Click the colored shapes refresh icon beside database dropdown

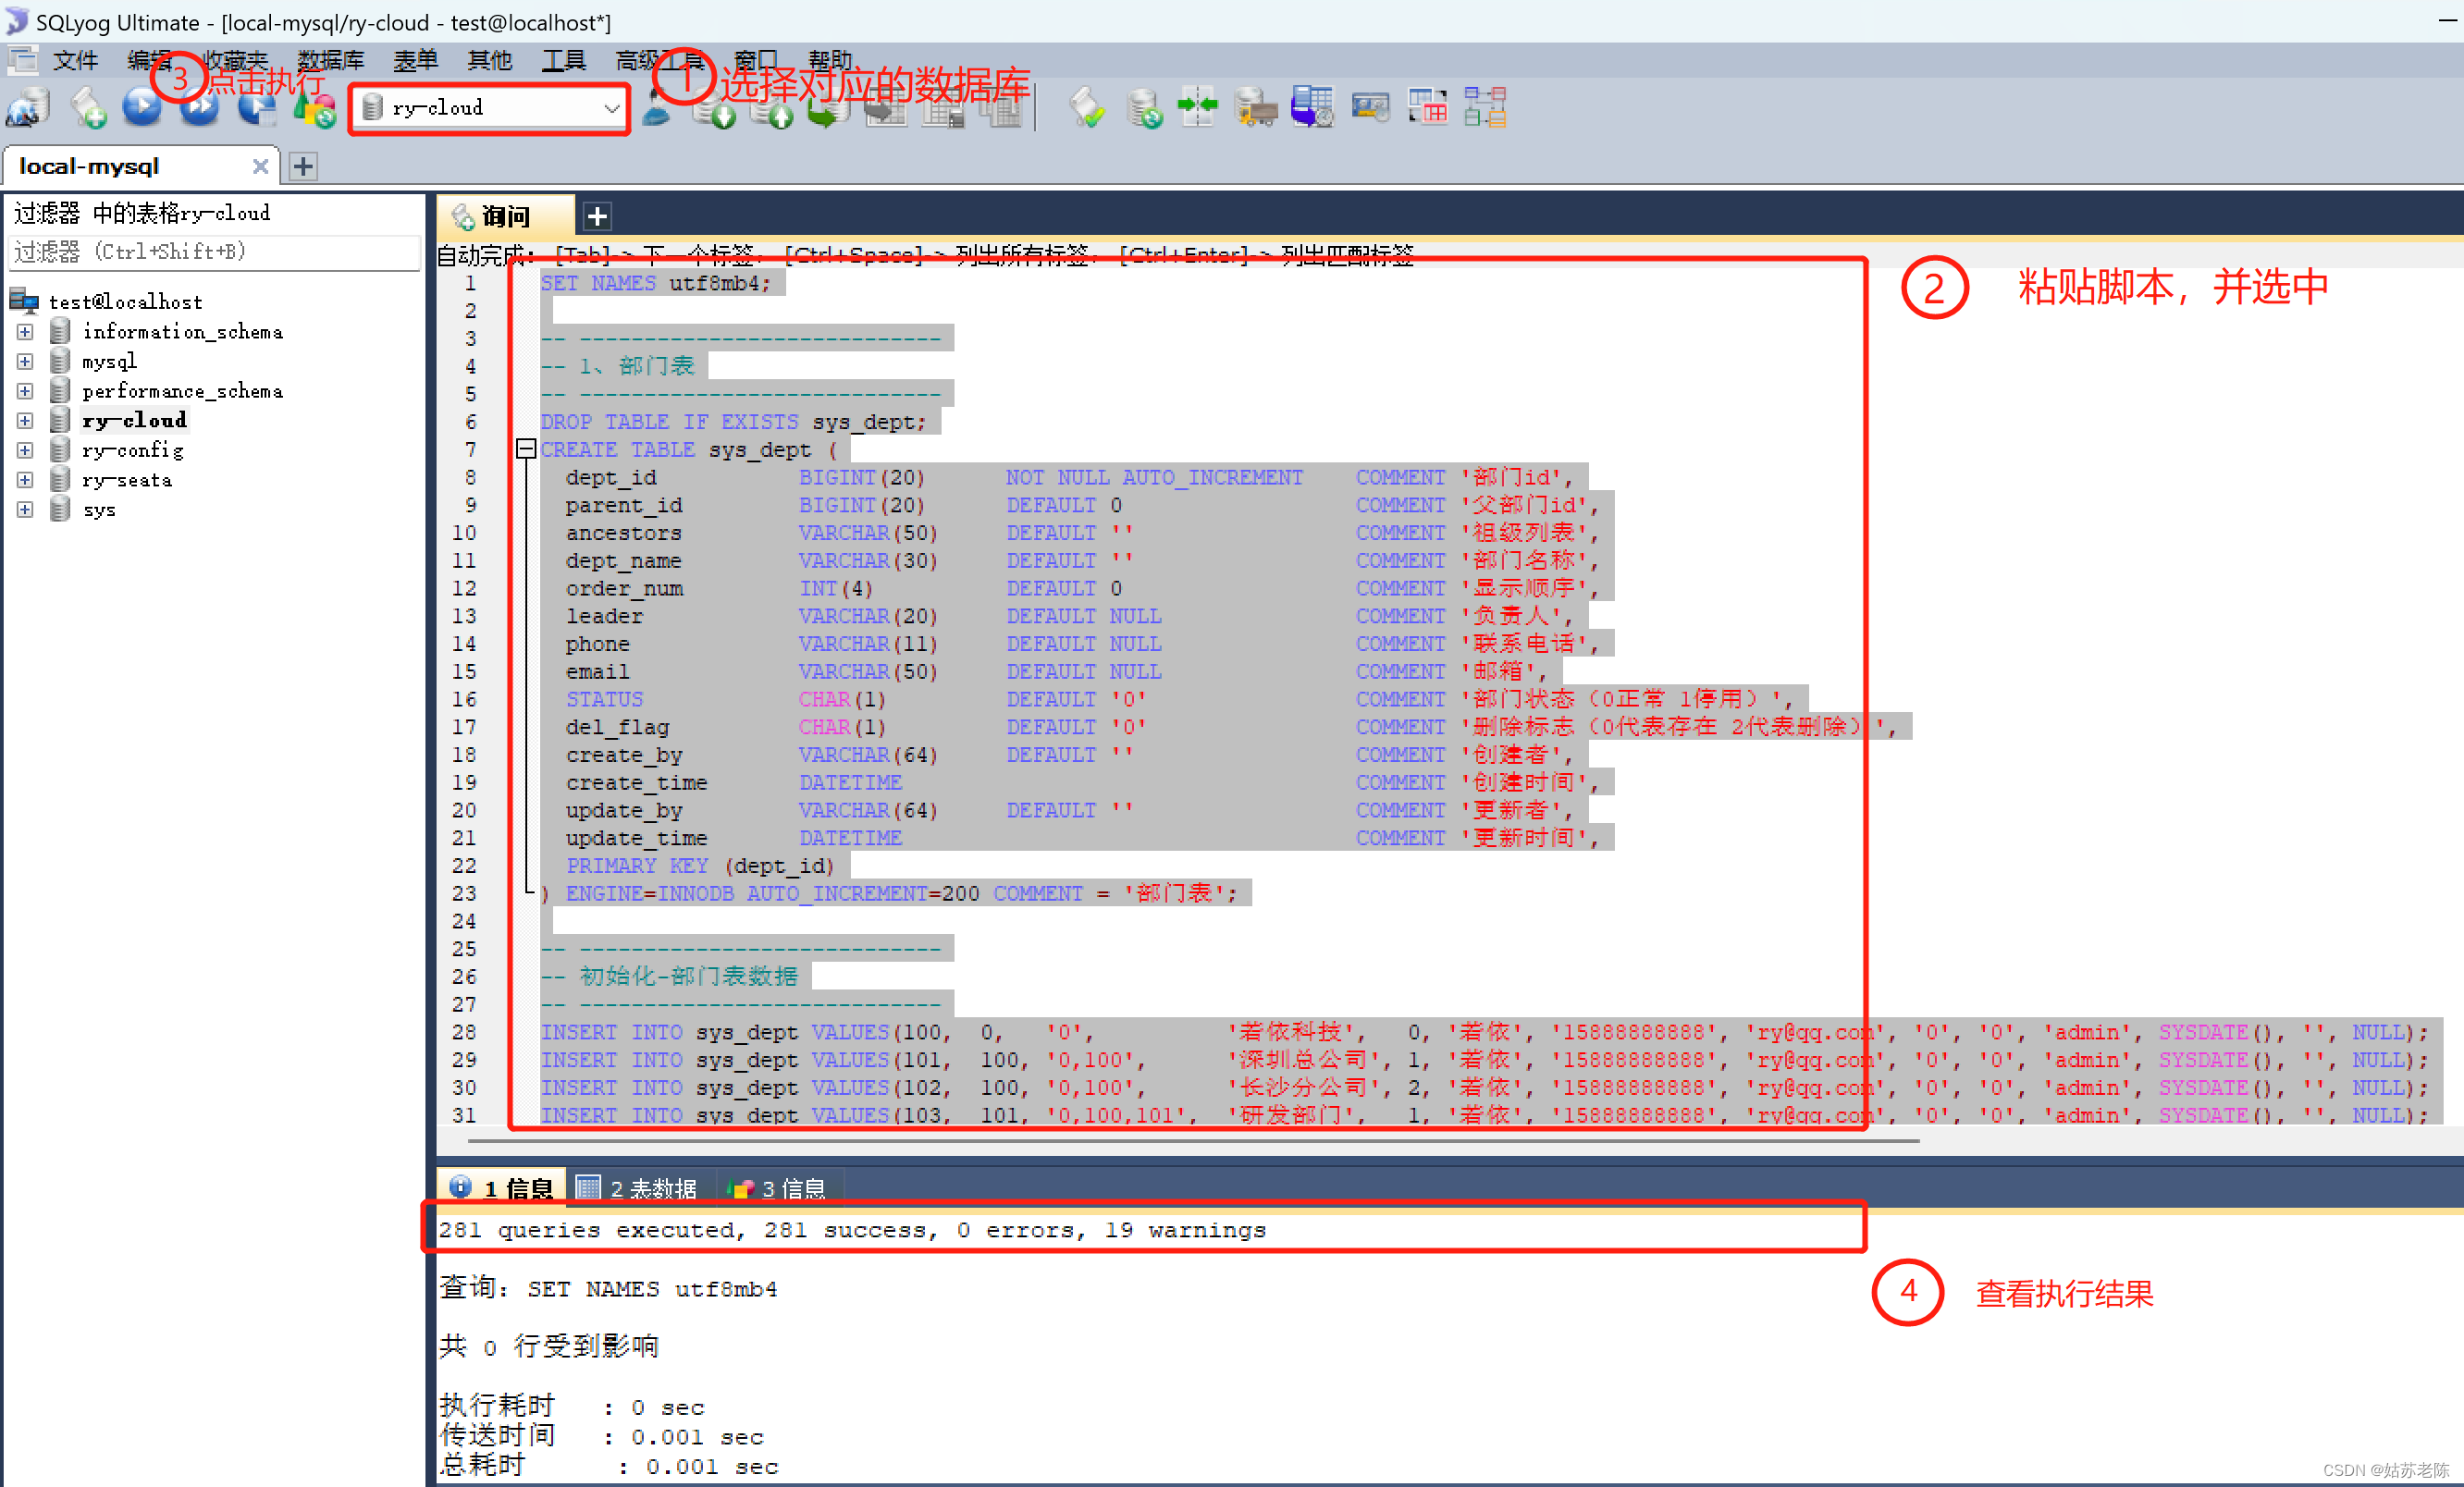click(x=315, y=107)
